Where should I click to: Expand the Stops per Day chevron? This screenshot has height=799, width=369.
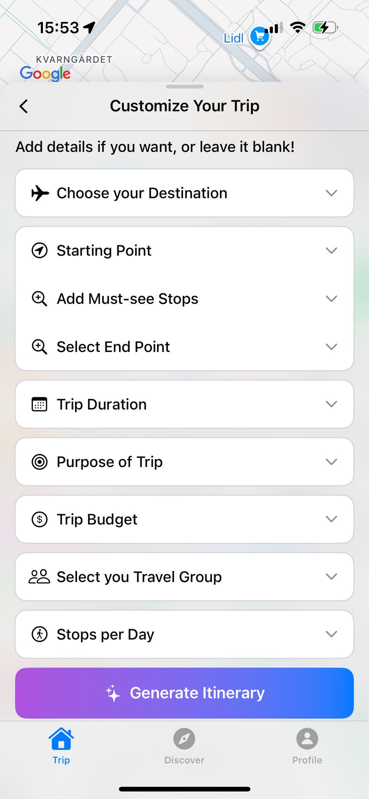(331, 634)
